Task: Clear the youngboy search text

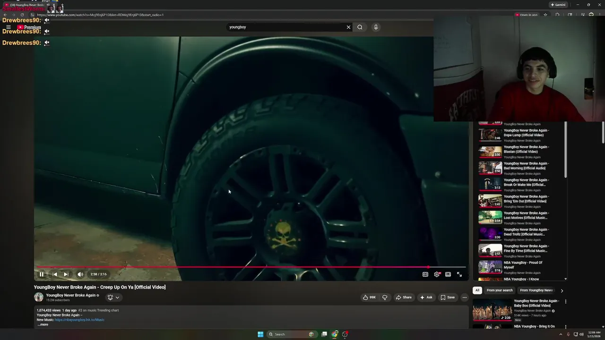Action: pyautogui.click(x=349, y=27)
